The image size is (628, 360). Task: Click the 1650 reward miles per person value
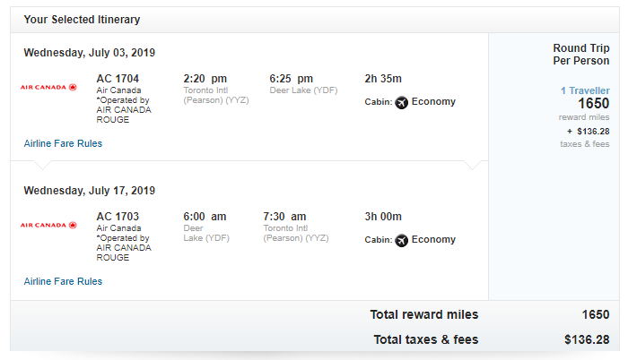[594, 104]
